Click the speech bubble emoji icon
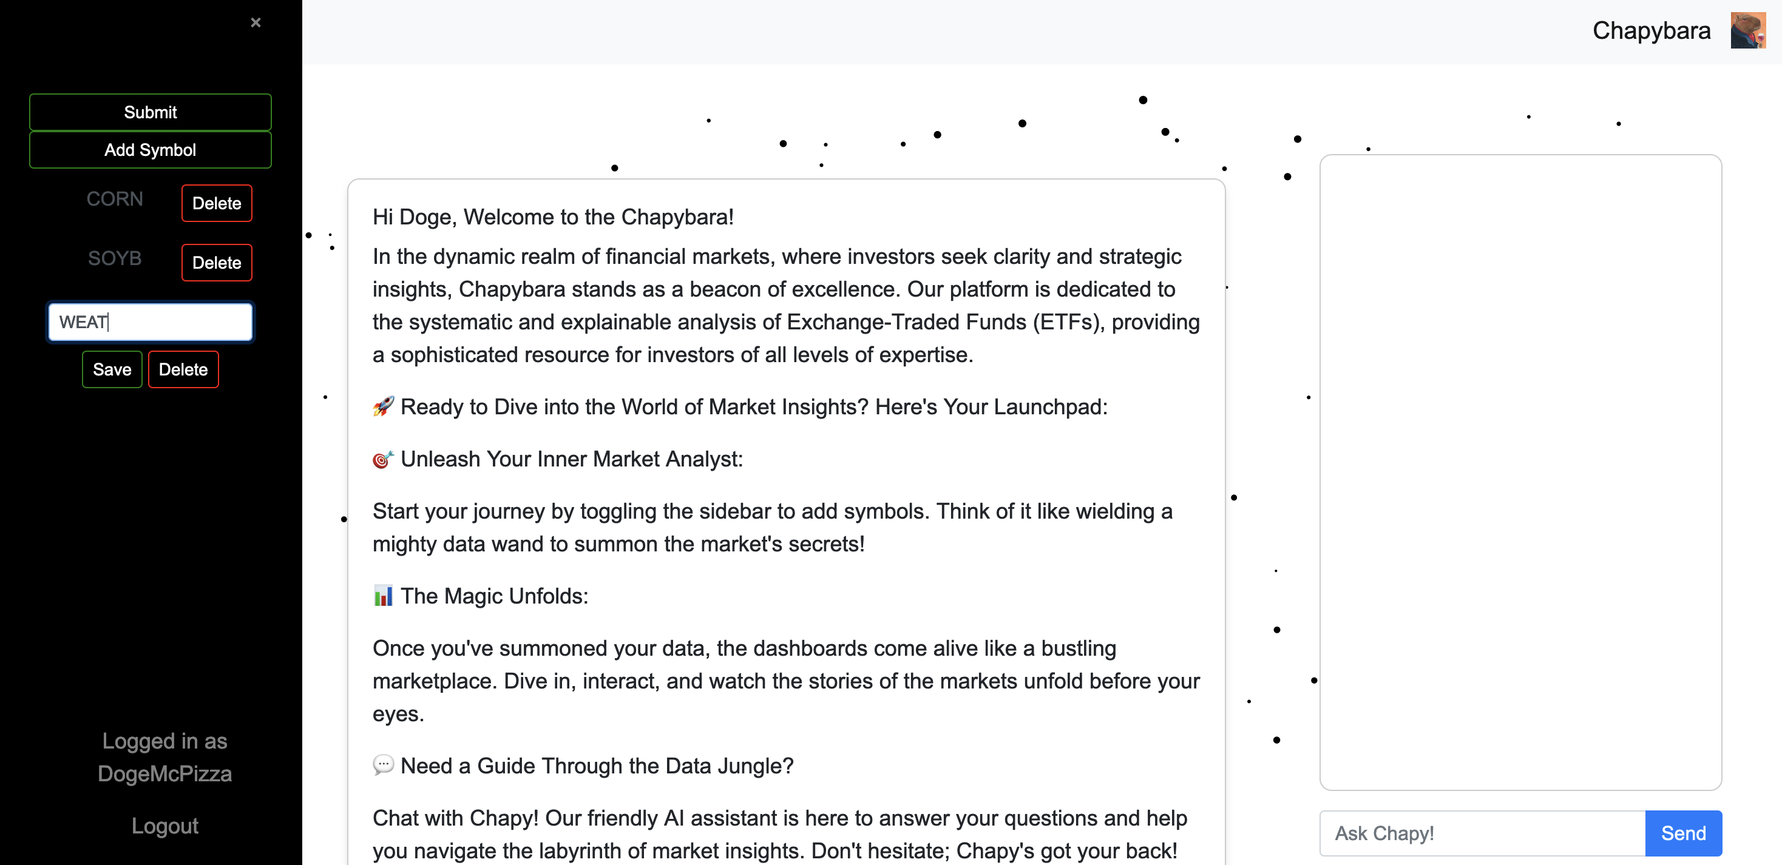This screenshot has width=1782, height=865. click(383, 766)
